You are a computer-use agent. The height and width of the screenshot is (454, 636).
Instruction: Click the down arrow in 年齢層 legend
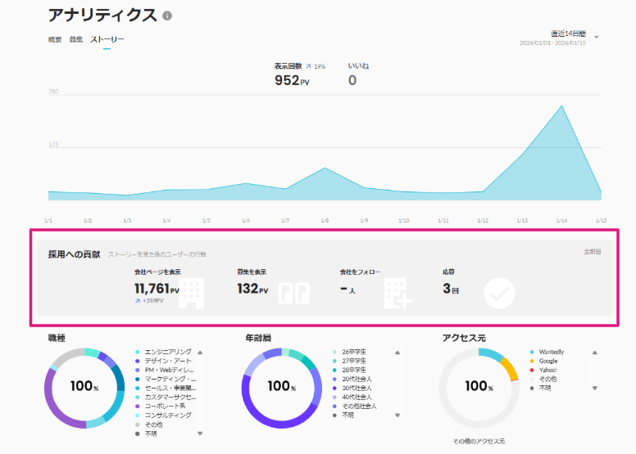pos(397,416)
